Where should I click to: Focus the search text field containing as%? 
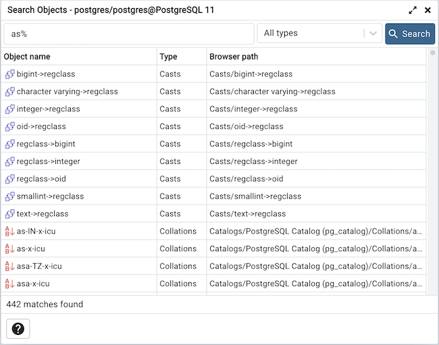(x=128, y=34)
